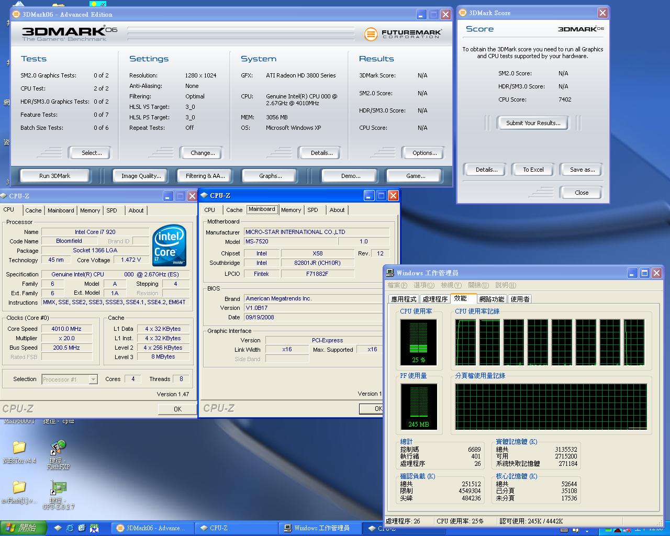The width and height of the screenshot is (670, 536).
Task: Launch the FlashFXP desktop shortcut
Action: (x=58, y=454)
